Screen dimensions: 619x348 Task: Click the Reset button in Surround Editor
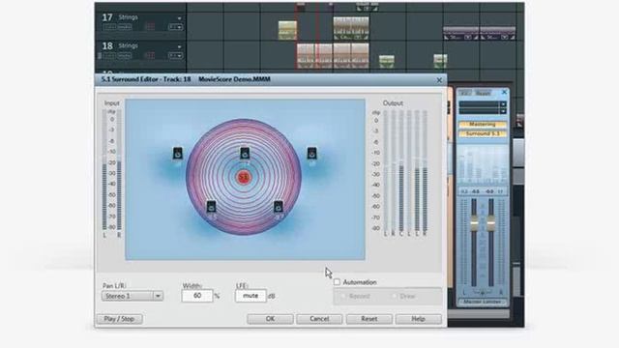coord(369,319)
